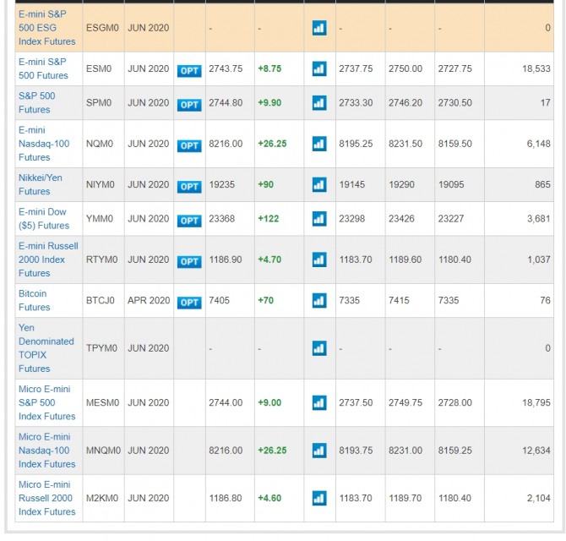View chart icon for E-mini Nasdaq-100 NQM0

[x=318, y=144]
